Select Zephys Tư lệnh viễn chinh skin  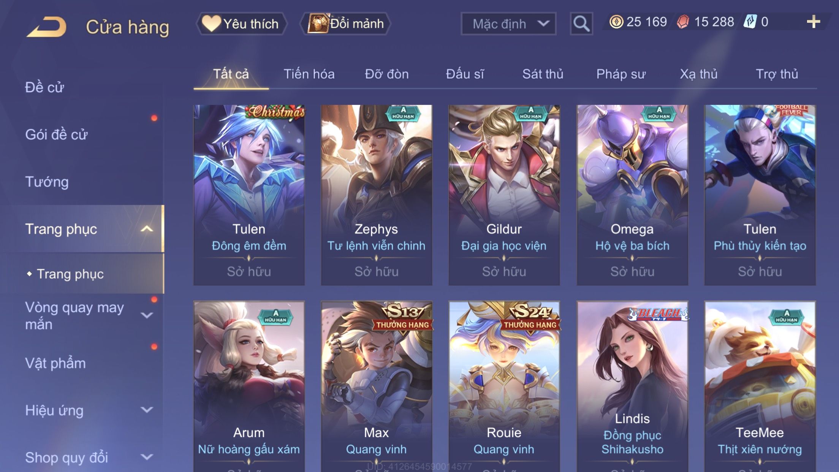(x=376, y=195)
